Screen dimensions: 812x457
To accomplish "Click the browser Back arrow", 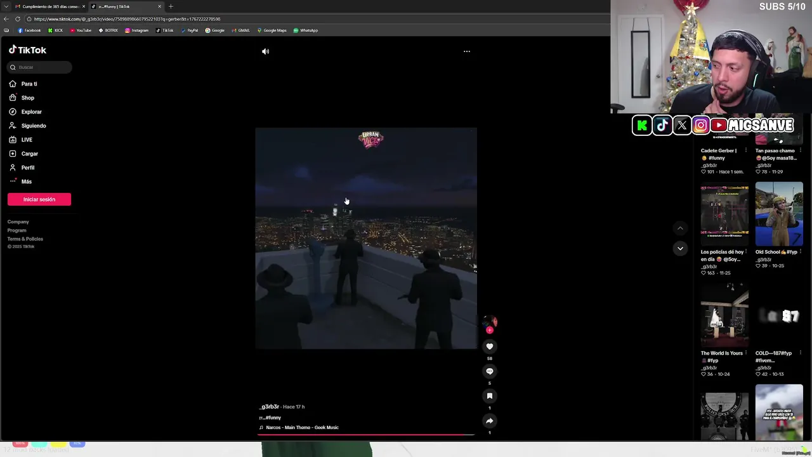I will point(6,19).
